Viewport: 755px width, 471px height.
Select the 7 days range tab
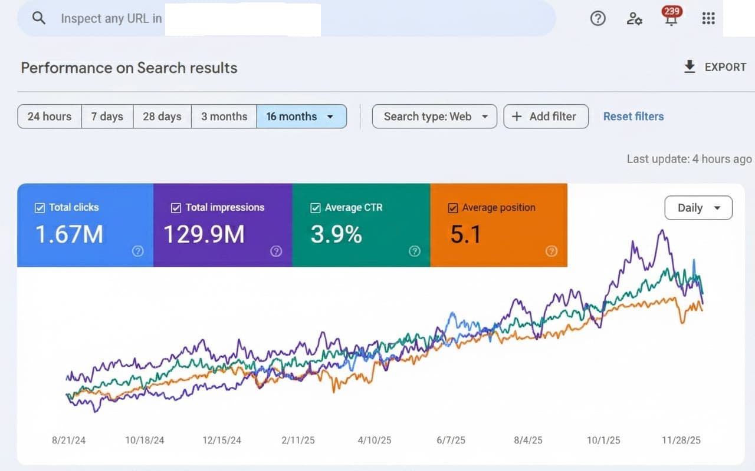point(107,117)
